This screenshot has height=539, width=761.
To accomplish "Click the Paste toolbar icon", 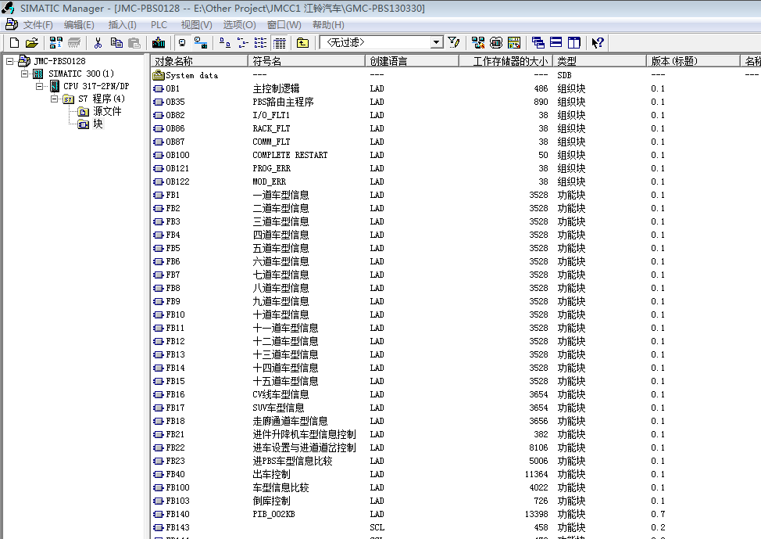I will [x=134, y=43].
